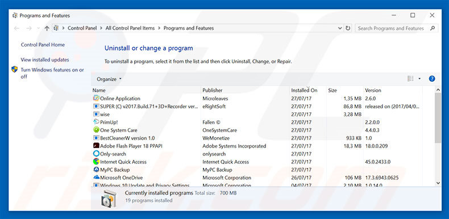The image size is (449, 219).
Task: Expand chevron after All Control Panel Items
Action: pyautogui.click(x=159, y=28)
